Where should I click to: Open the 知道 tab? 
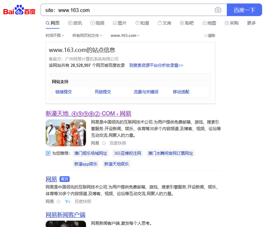pos(142,23)
